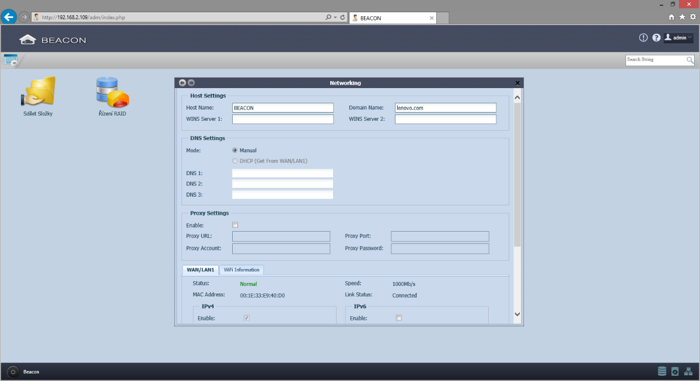Click the control panel icon below the logo
This screenshot has height=381, width=700.
pos(10,59)
